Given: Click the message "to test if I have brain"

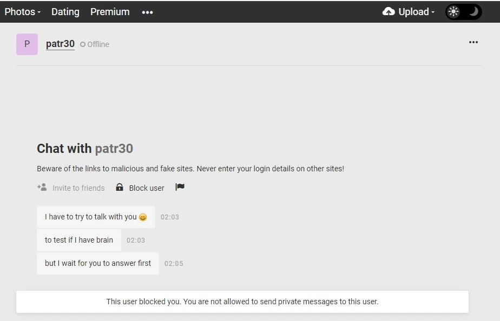Looking at the screenshot, I should tap(79, 240).
